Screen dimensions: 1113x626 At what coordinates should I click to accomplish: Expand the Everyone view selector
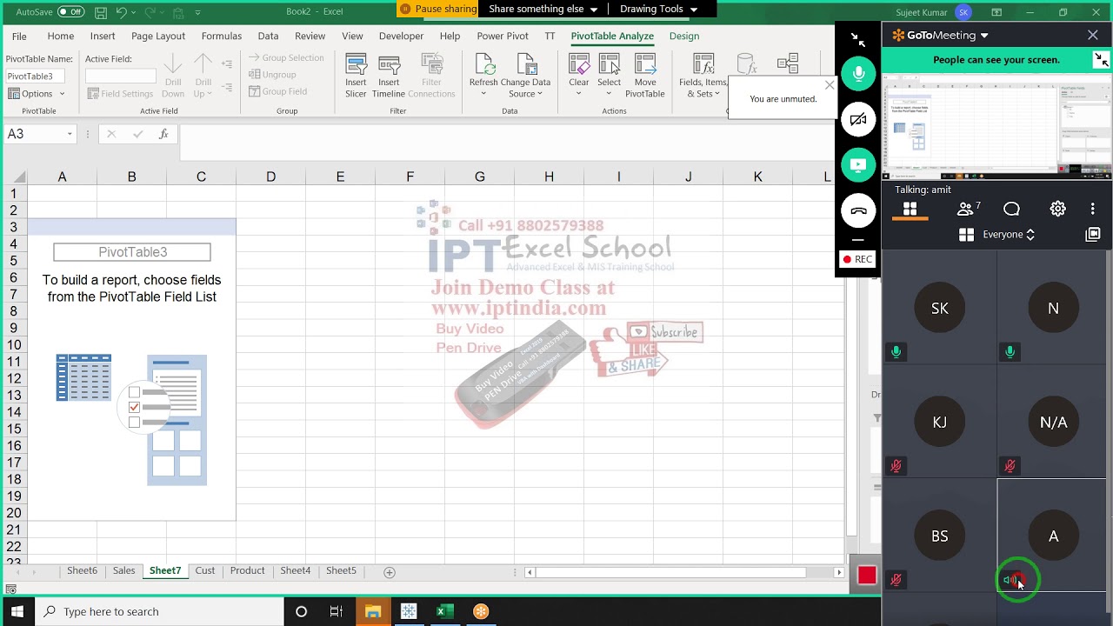pos(1009,234)
